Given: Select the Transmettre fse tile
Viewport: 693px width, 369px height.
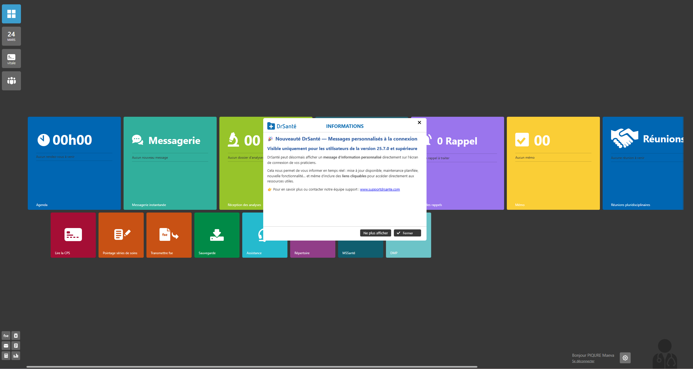Looking at the screenshot, I should [169, 235].
